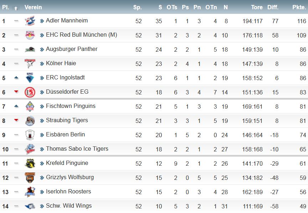308x213 pixels.
Task: Open the Fischtown Pinguins team link
Action: click(x=71, y=106)
